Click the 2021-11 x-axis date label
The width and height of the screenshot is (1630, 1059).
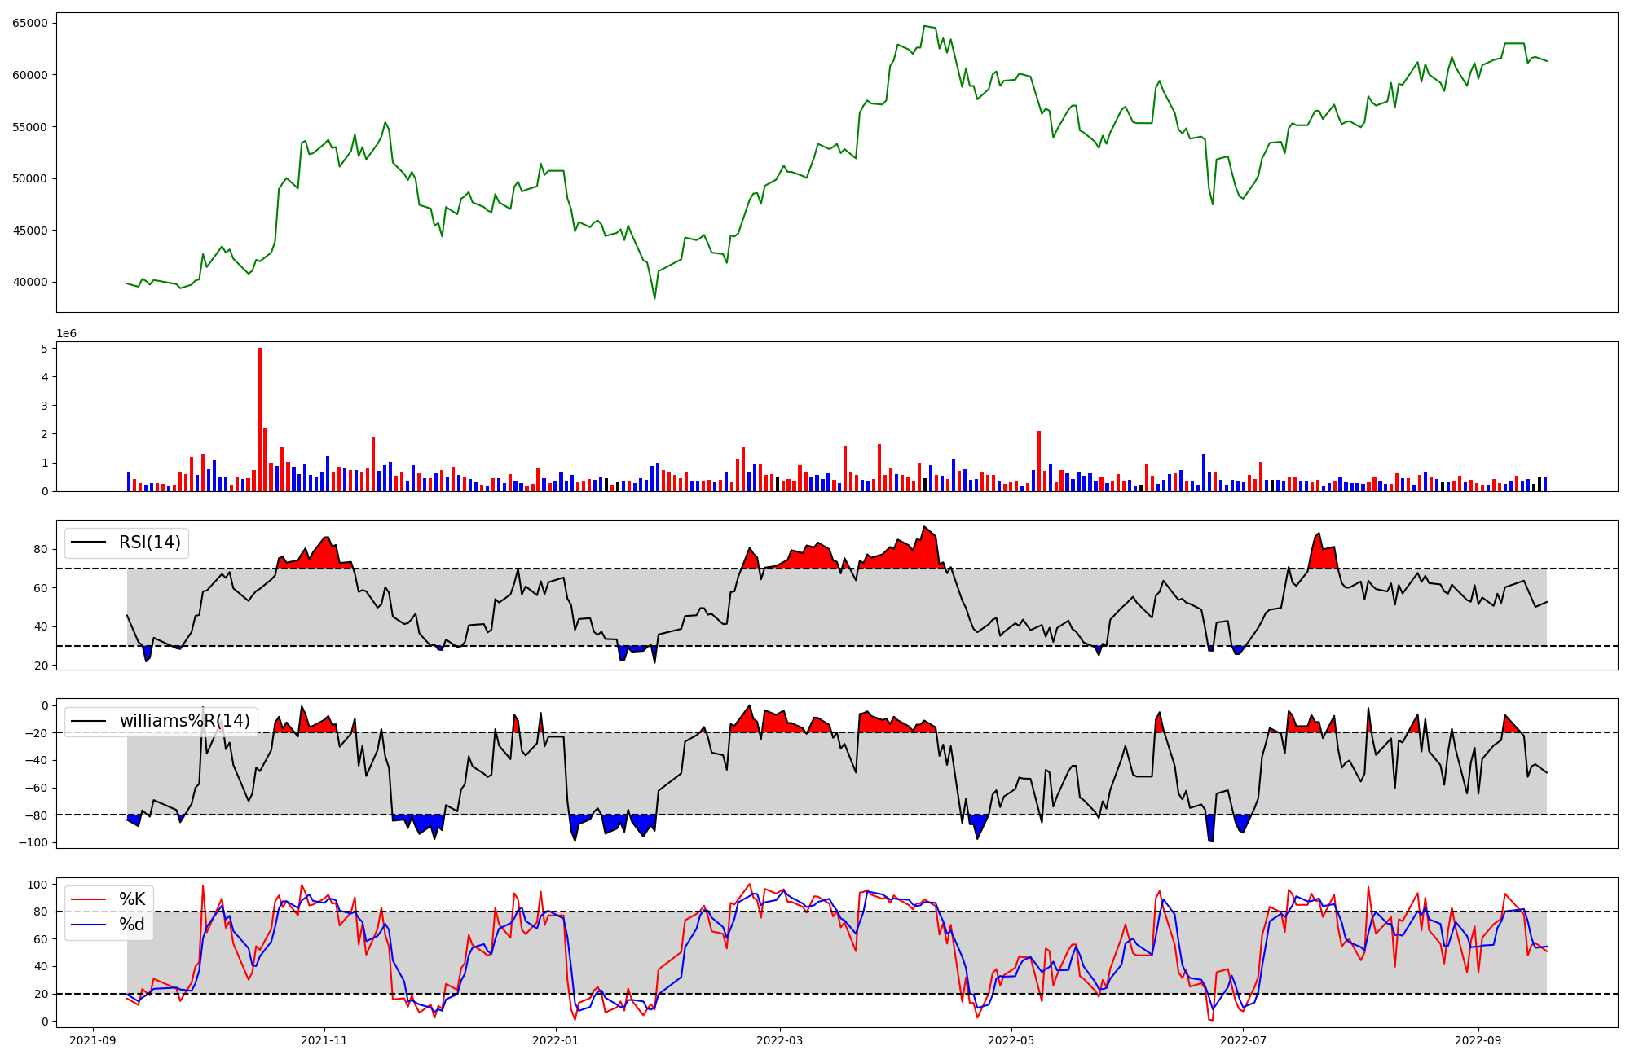(x=325, y=1040)
